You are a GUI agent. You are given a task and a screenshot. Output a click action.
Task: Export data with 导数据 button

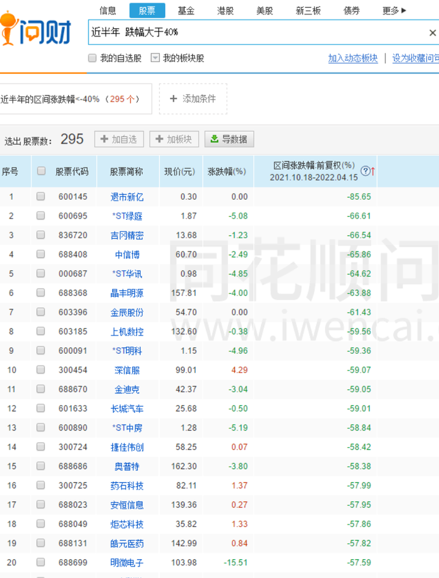[x=229, y=139]
